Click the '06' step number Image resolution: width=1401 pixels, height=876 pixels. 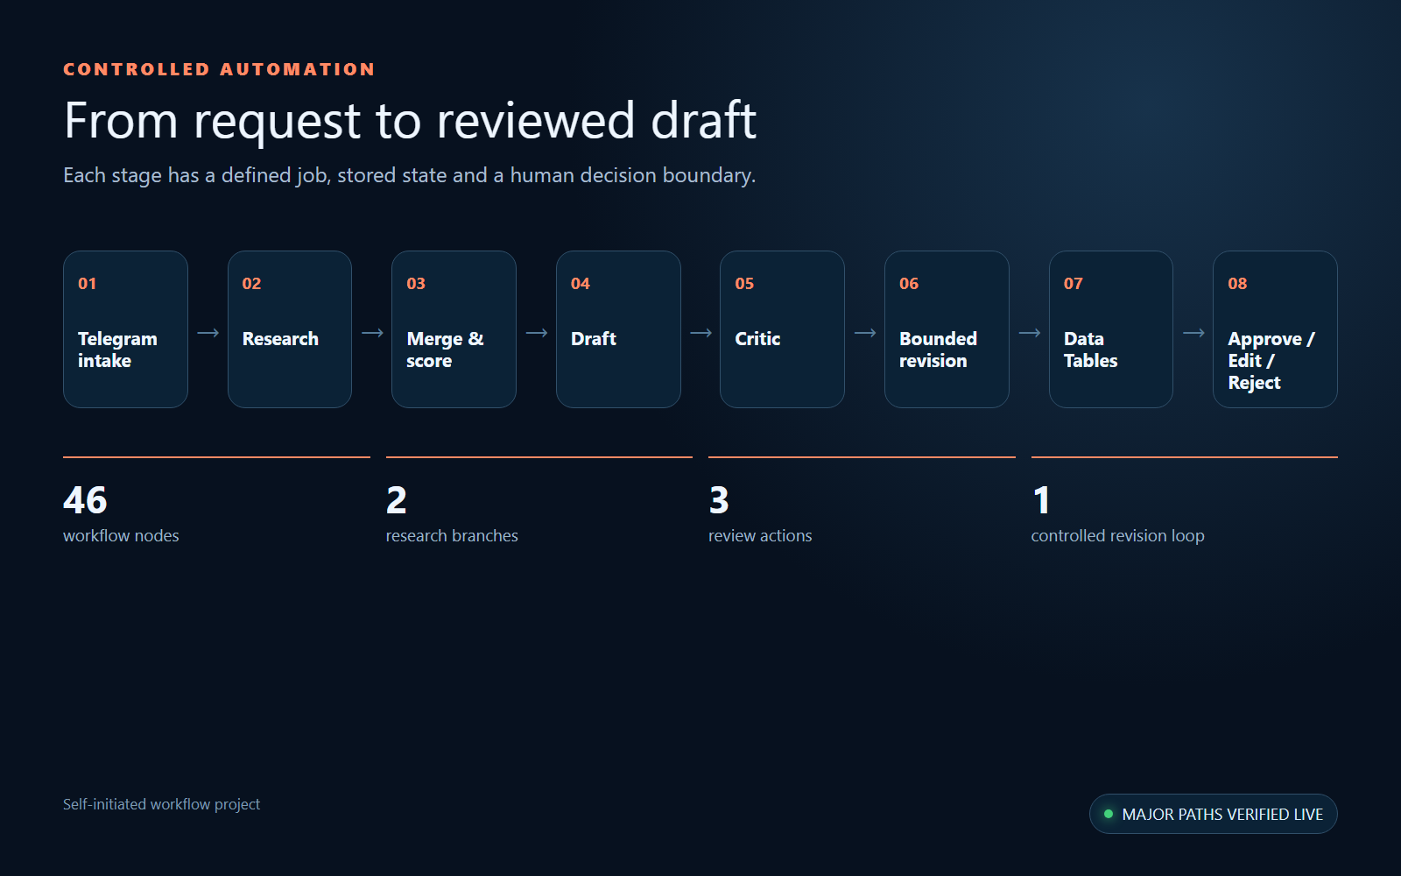coord(909,283)
